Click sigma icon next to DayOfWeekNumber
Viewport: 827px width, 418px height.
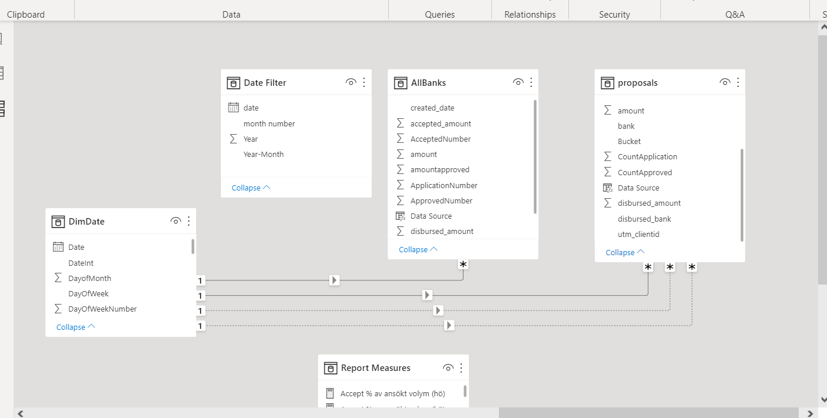click(x=58, y=309)
